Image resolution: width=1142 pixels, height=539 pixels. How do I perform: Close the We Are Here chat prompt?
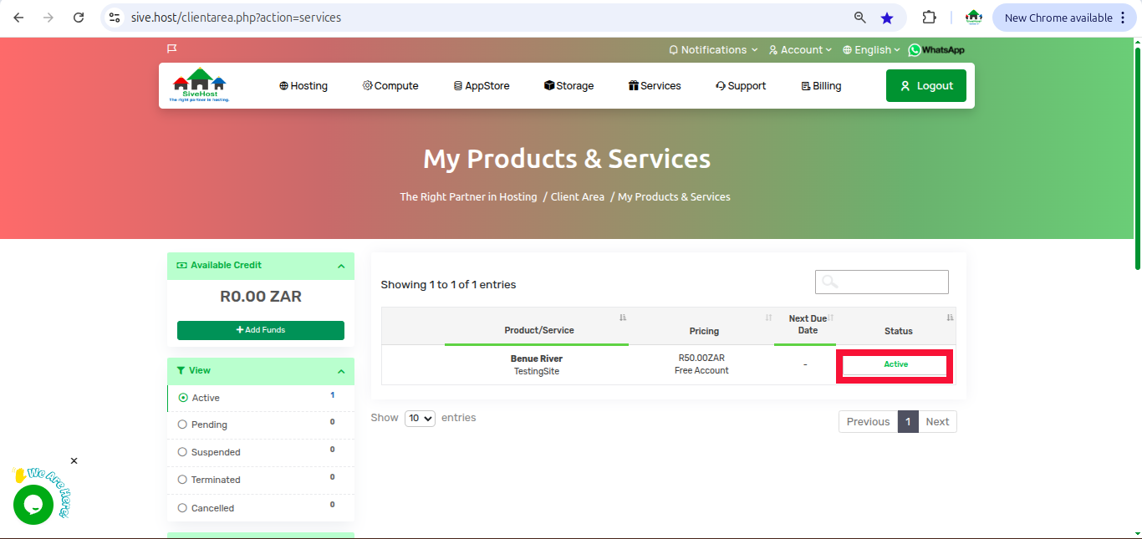pyautogui.click(x=74, y=460)
